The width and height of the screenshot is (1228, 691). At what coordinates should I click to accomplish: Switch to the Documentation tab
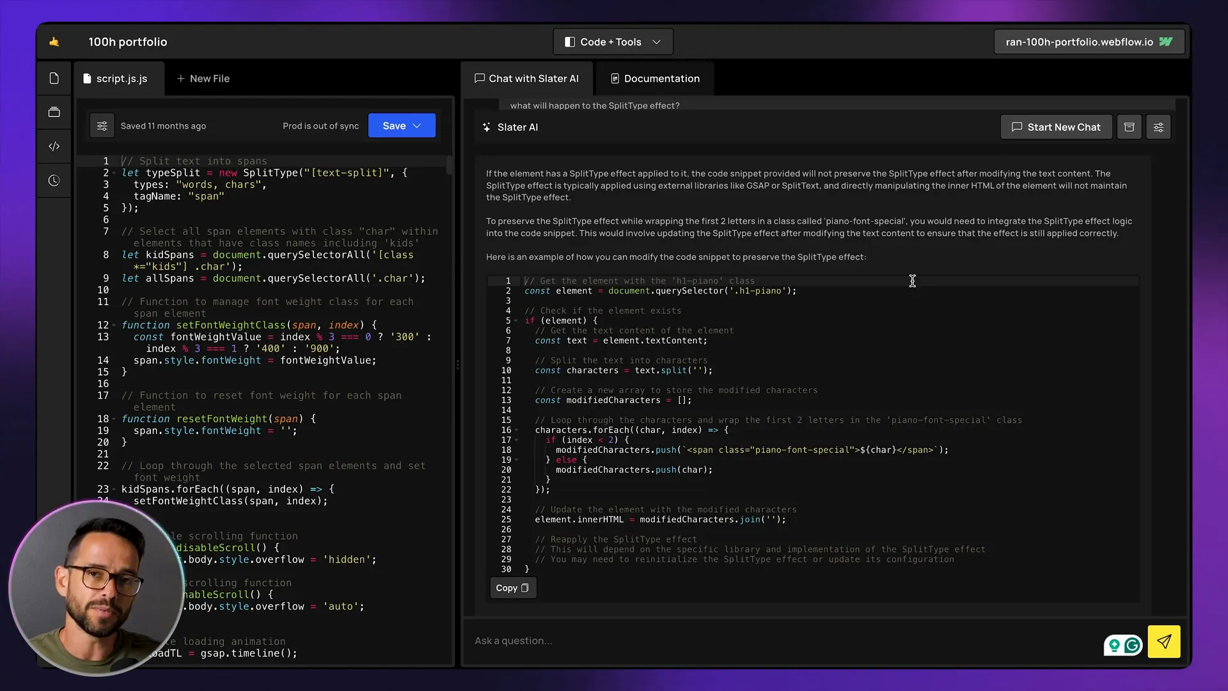655,78
